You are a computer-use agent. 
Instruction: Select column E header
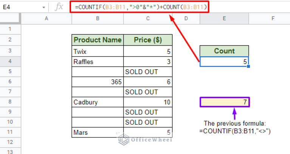pos(224,18)
